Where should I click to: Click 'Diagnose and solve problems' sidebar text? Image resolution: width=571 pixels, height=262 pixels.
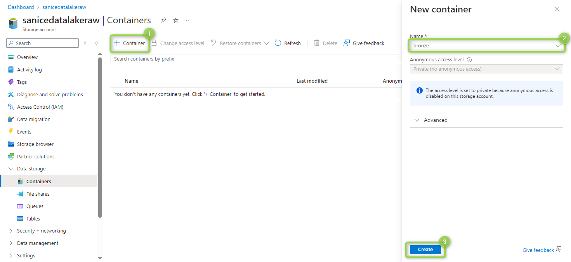[x=50, y=94]
